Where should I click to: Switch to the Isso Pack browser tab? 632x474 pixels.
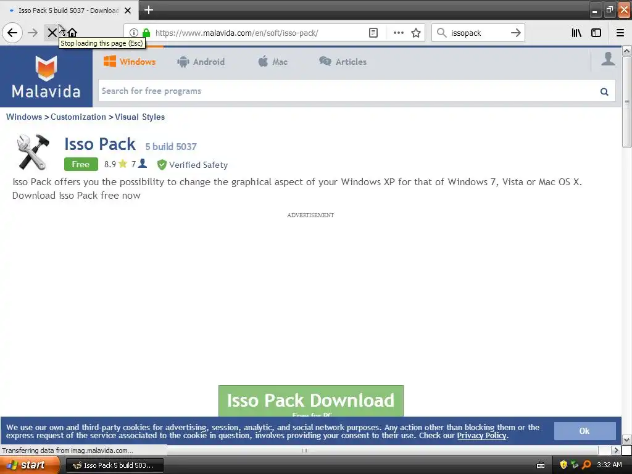click(69, 10)
